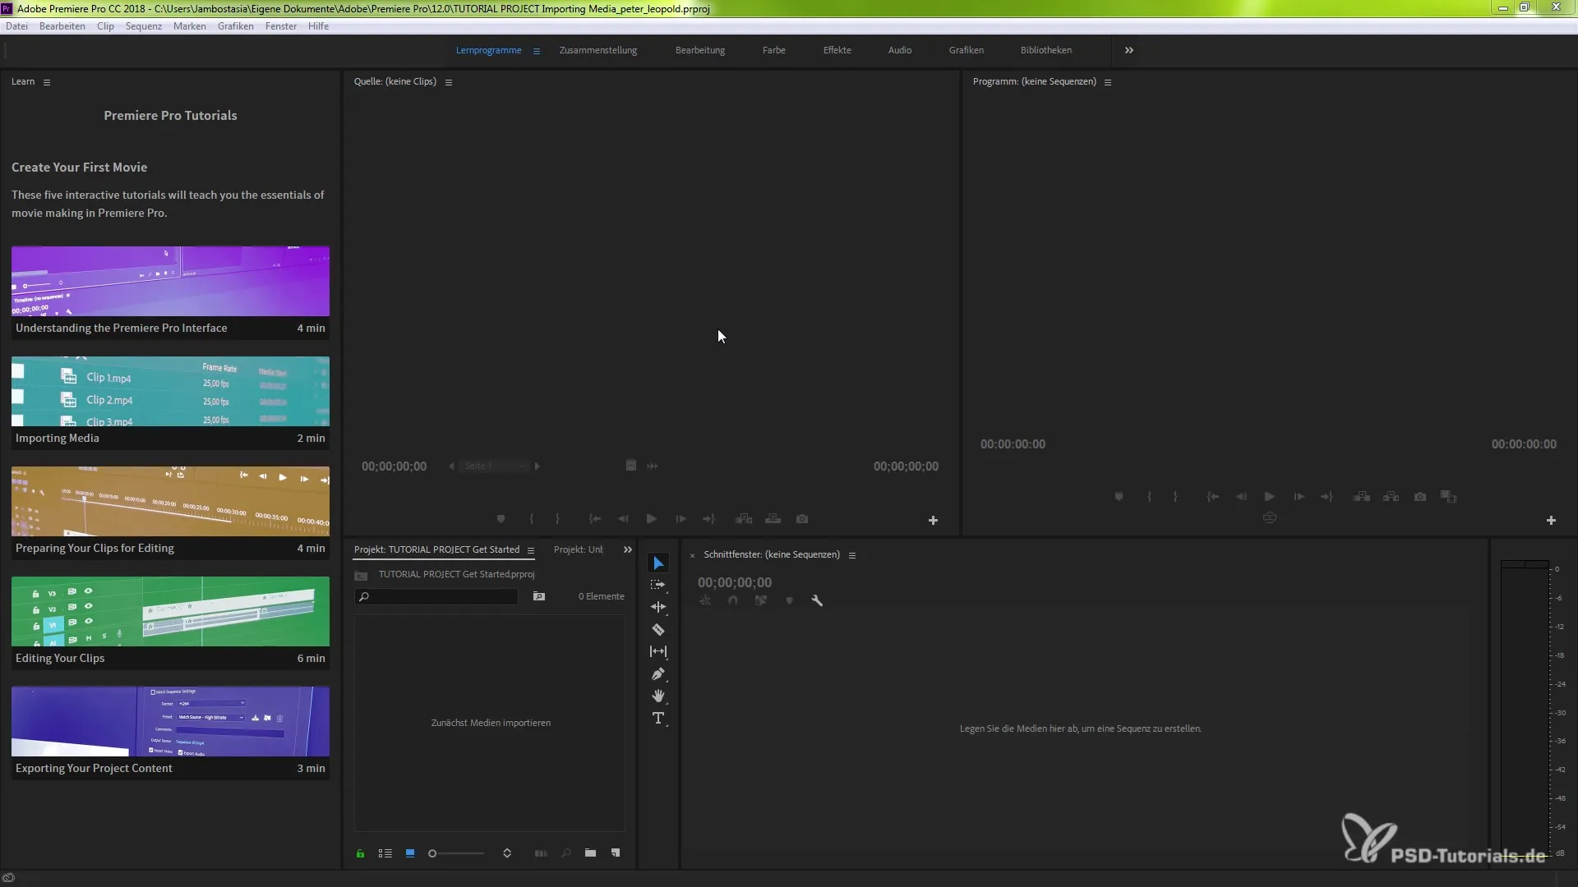
Task: Switch to the Bearbeitung workspace
Action: tap(700, 50)
